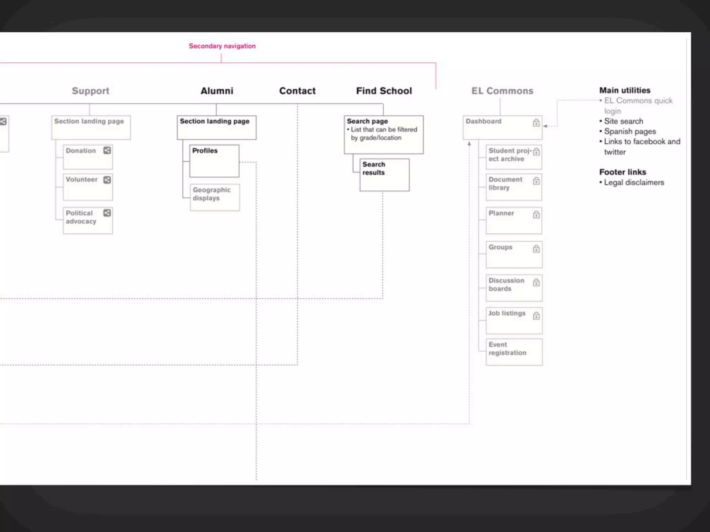Screen dimensions: 710x532
Task: Select the EL Commons heading
Action: [x=502, y=91]
